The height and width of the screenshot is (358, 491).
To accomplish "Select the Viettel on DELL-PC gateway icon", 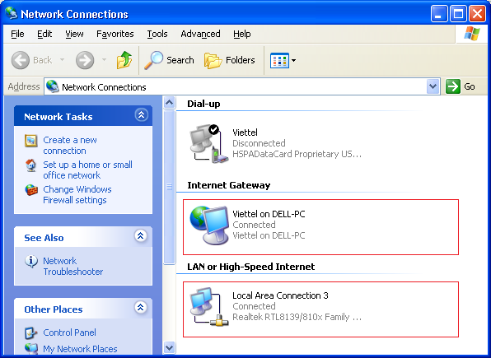I will click(209, 225).
